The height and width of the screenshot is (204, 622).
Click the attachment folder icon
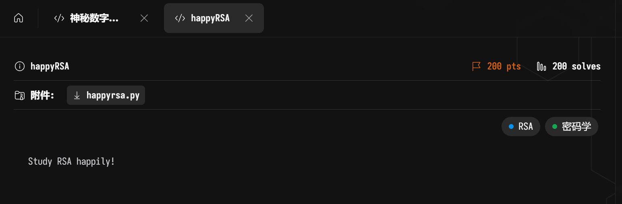(19, 95)
